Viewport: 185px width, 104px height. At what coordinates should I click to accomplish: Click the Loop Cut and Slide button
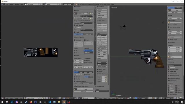pos(102,47)
